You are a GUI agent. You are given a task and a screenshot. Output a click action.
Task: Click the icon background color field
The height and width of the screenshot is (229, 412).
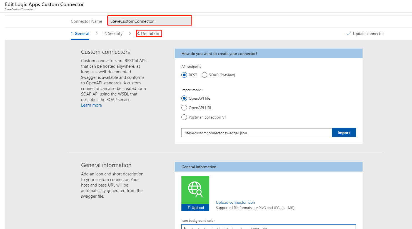269,227
